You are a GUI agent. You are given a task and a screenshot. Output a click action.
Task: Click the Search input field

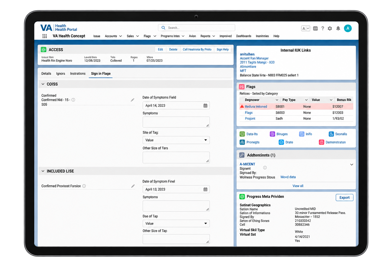click(197, 28)
